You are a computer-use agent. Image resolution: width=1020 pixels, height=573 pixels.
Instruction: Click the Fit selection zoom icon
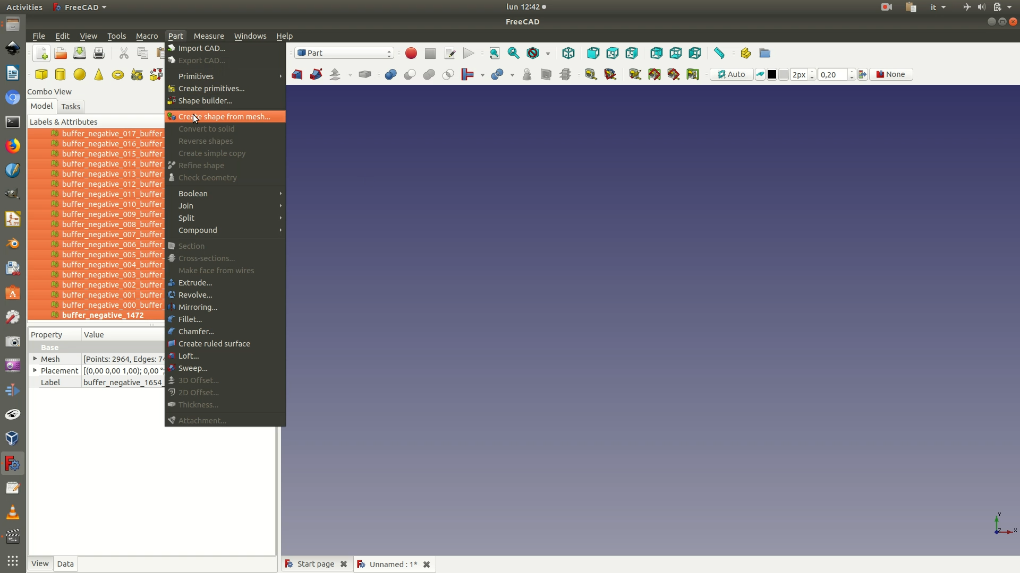tap(514, 53)
